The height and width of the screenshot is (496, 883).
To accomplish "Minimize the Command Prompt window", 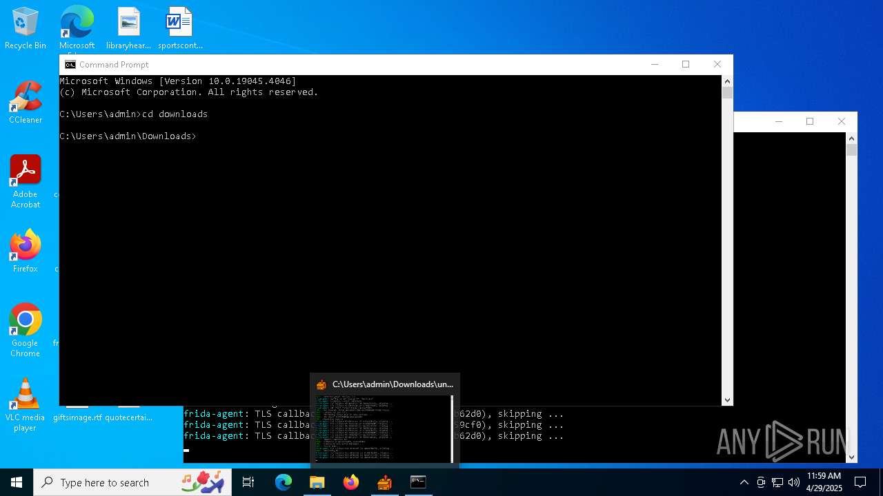I will click(x=654, y=65).
